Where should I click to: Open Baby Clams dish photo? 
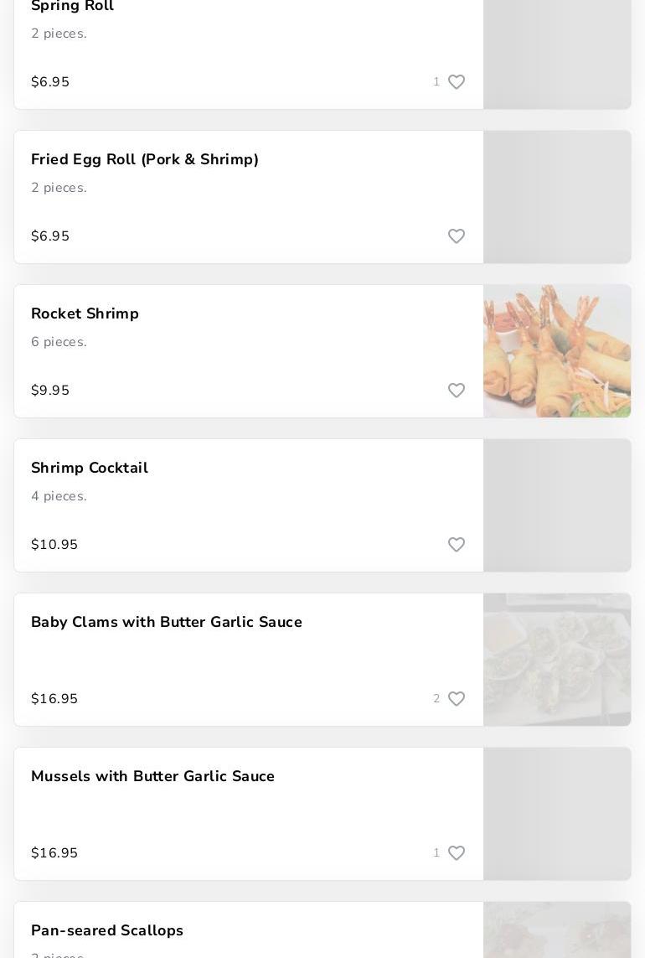click(x=557, y=660)
